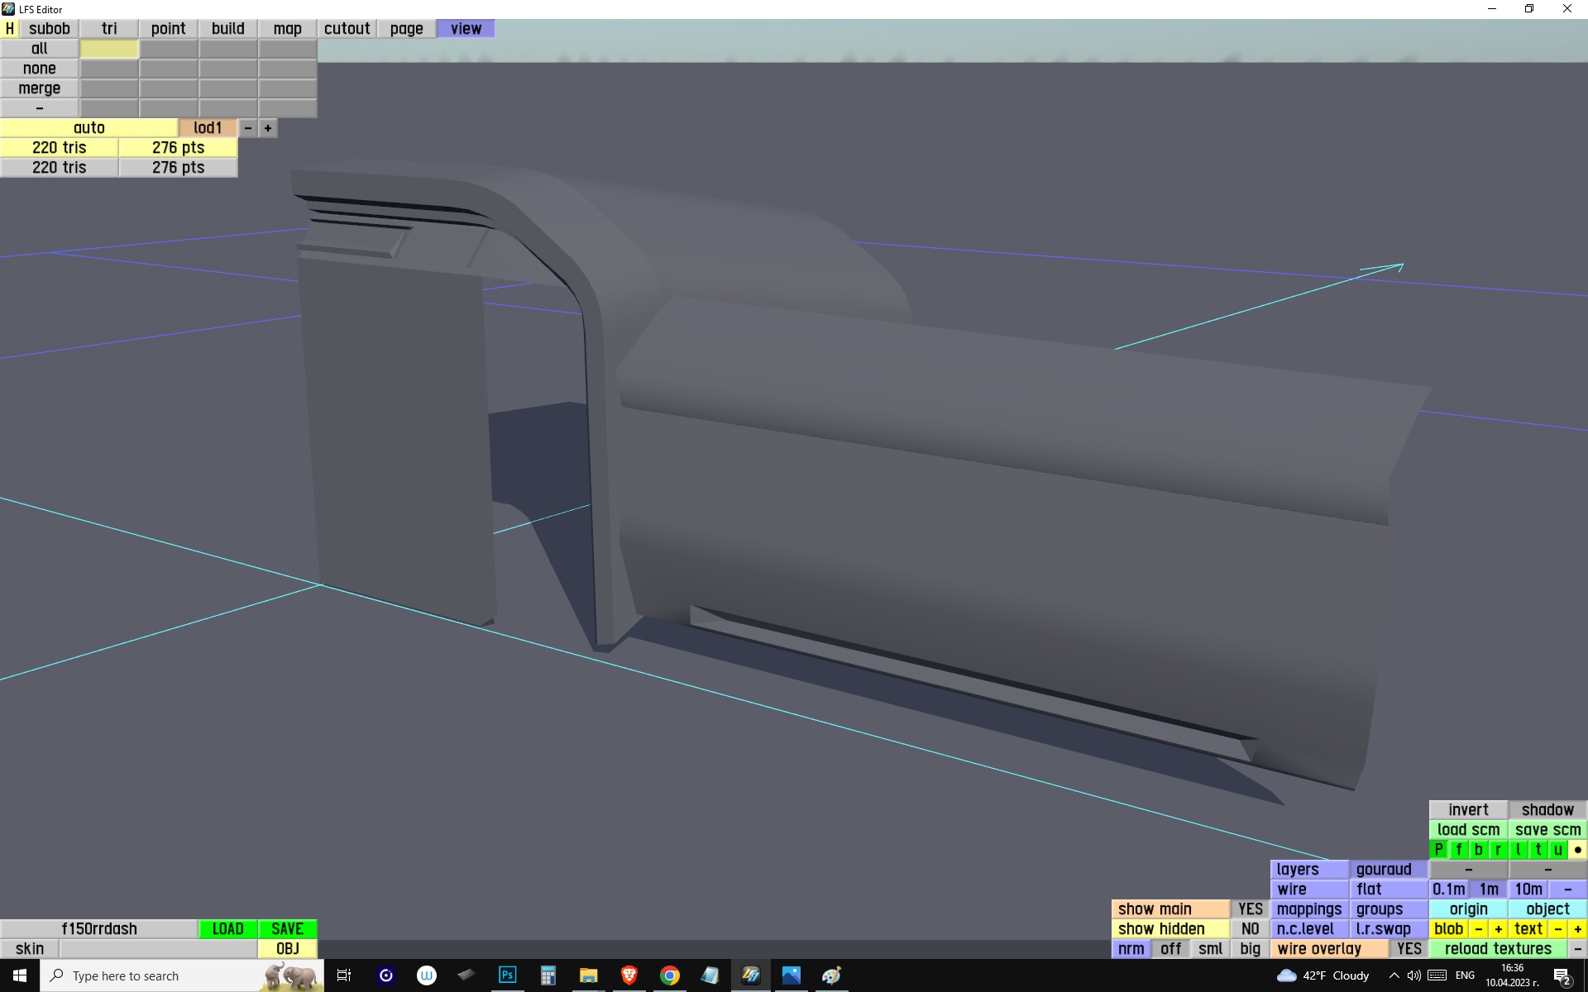Screen dimensions: 1588x992
Task: Toggle show hidden NO option
Action: tap(1250, 929)
